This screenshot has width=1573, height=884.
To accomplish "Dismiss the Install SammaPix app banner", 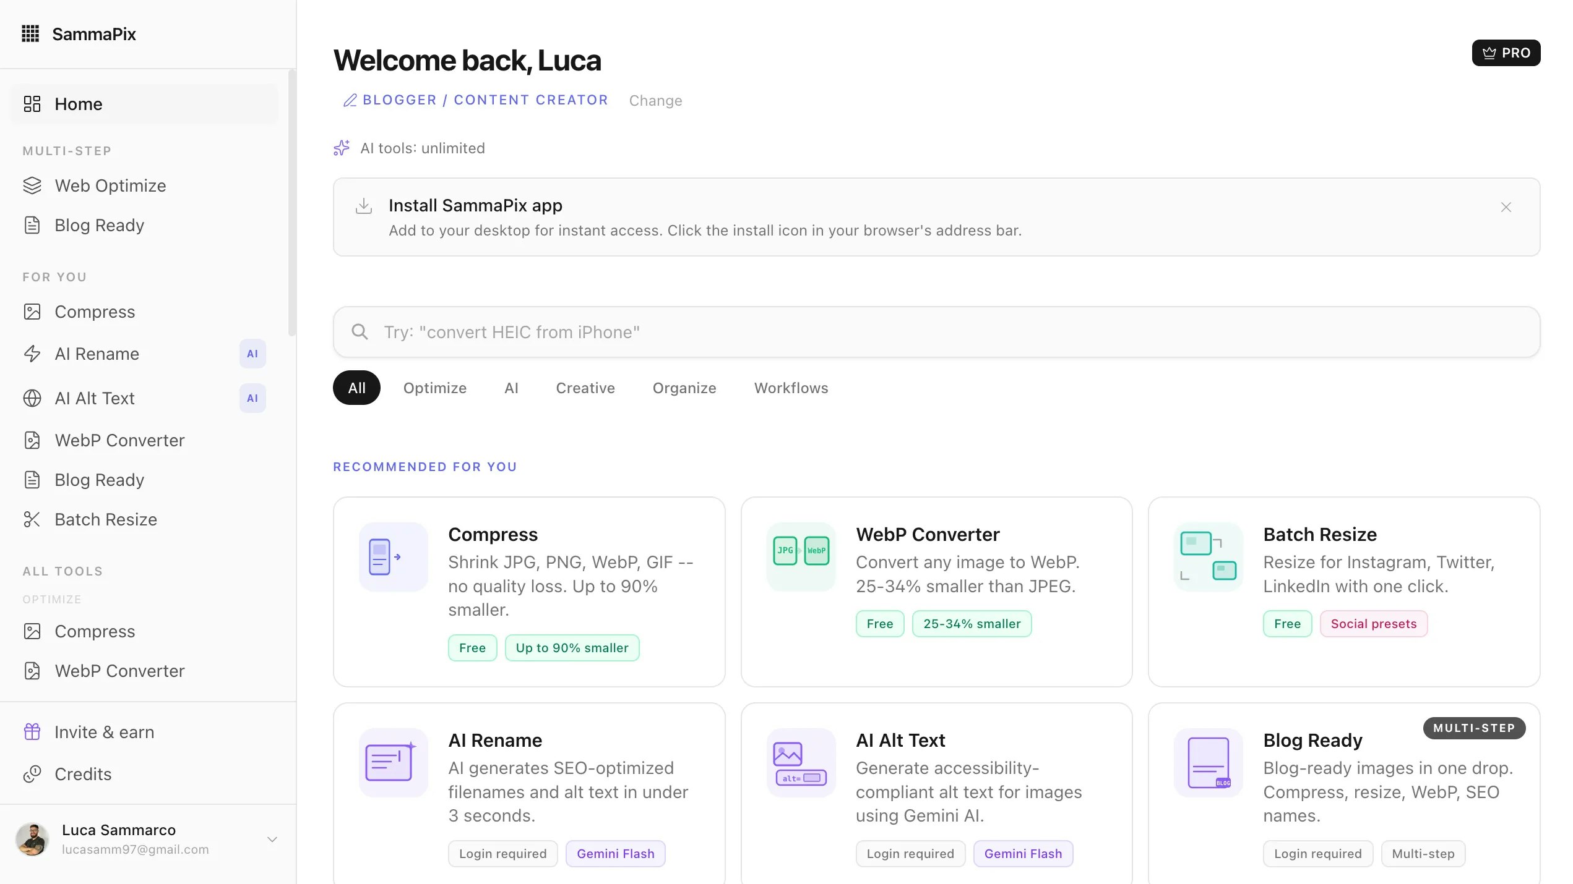I will pyautogui.click(x=1506, y=207).
